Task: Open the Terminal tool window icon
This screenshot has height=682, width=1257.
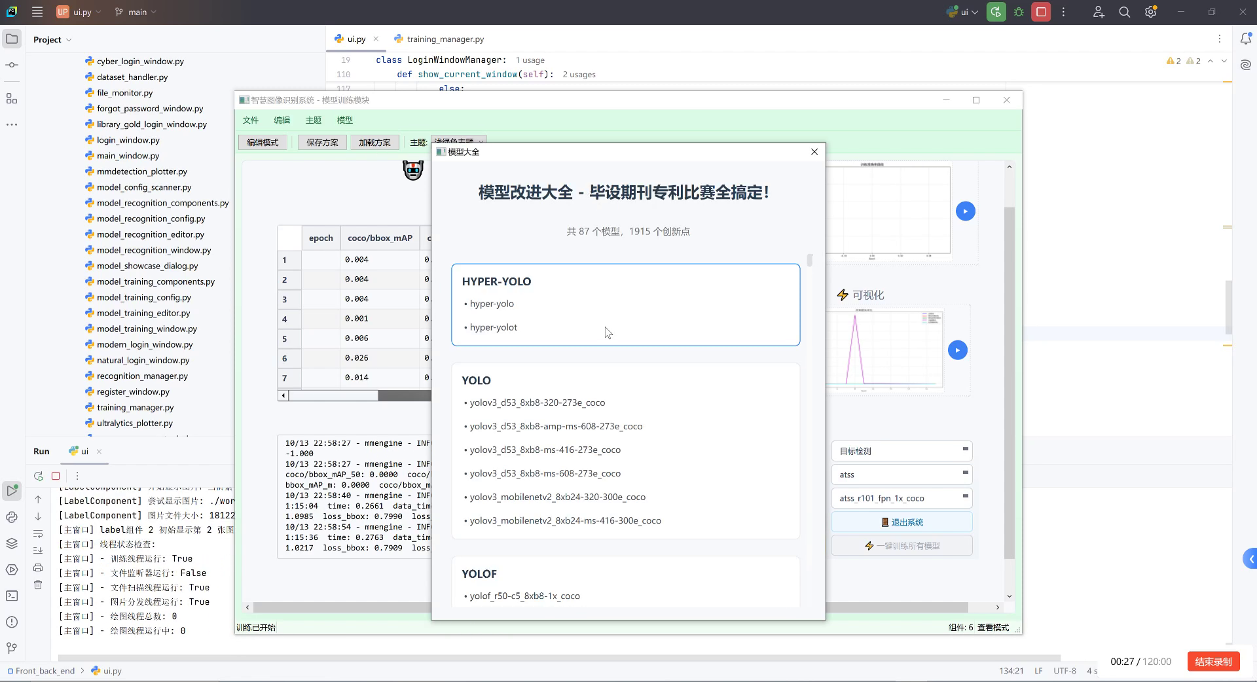Action: click(12, 596)
